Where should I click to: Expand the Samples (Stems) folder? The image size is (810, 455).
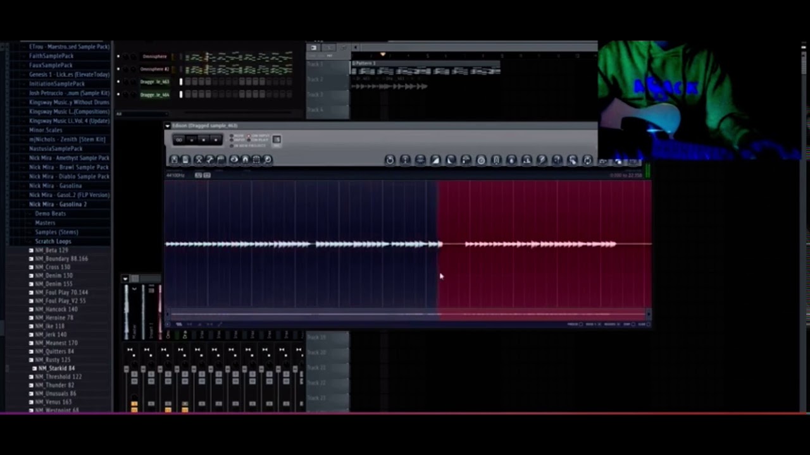pyautogui.click(x=57, y=232)
